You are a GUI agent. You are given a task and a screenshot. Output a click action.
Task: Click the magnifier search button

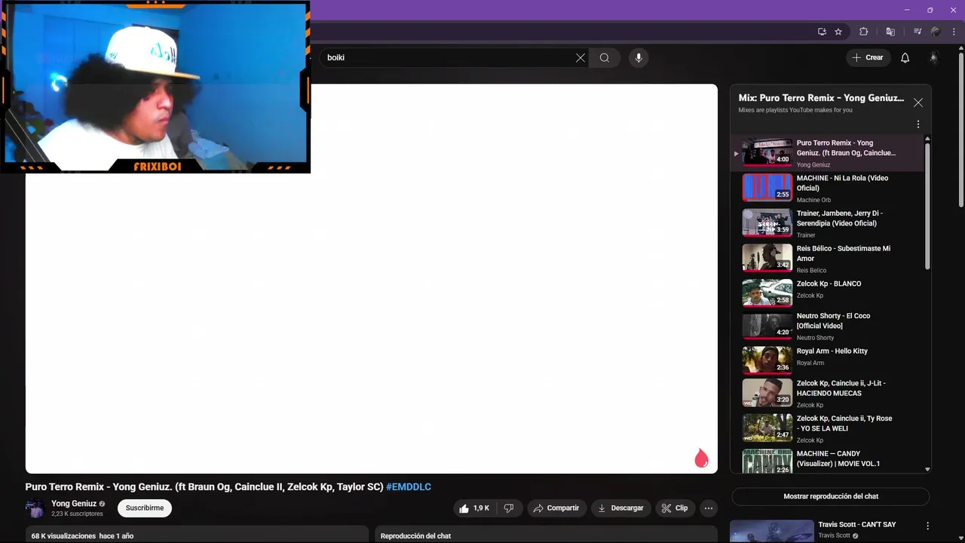(605, 57)
